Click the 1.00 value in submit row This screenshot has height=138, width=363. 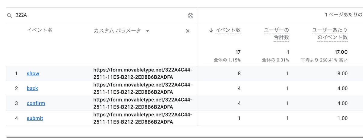[x=343, y=118]
